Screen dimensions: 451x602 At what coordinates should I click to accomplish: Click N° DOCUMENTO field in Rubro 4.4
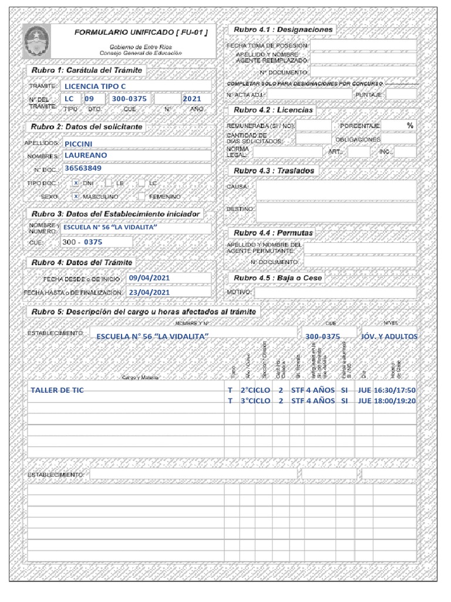361,262
